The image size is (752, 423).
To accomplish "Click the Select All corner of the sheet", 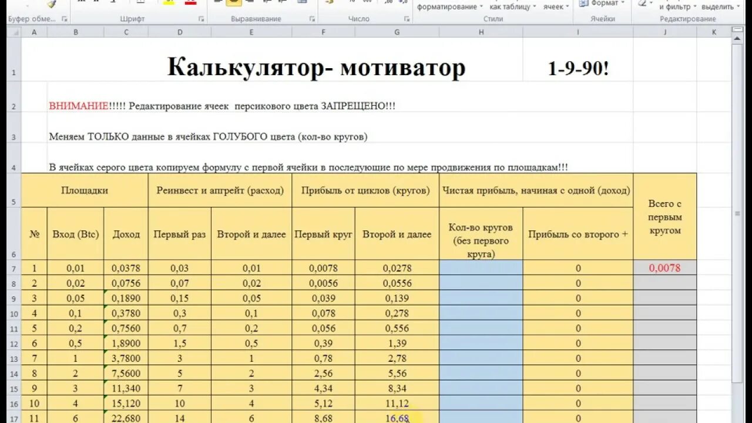I will click(14, 32).
